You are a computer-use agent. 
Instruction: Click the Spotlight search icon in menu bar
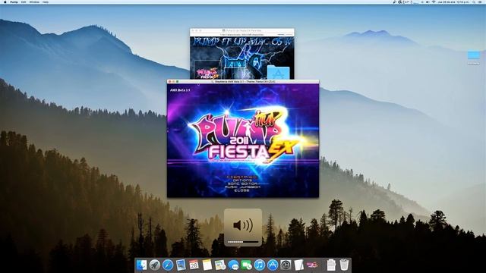tap(475, 2)
